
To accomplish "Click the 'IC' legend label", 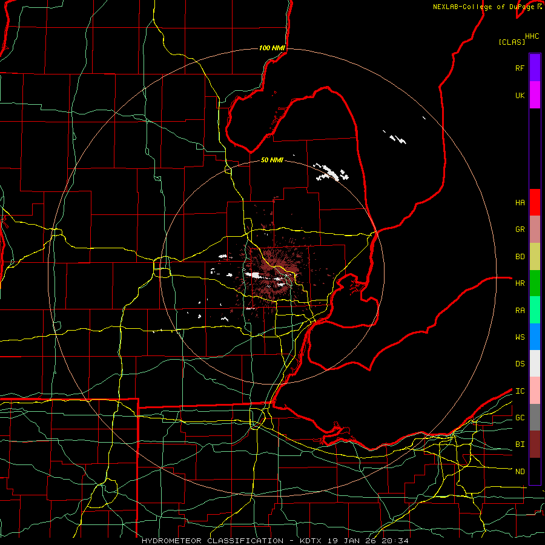I will 520,391.
